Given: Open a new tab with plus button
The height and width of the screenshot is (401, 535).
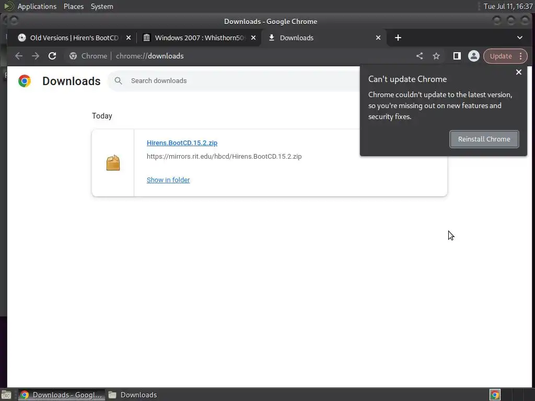Looking at the screenshot, I should [398, 38].
